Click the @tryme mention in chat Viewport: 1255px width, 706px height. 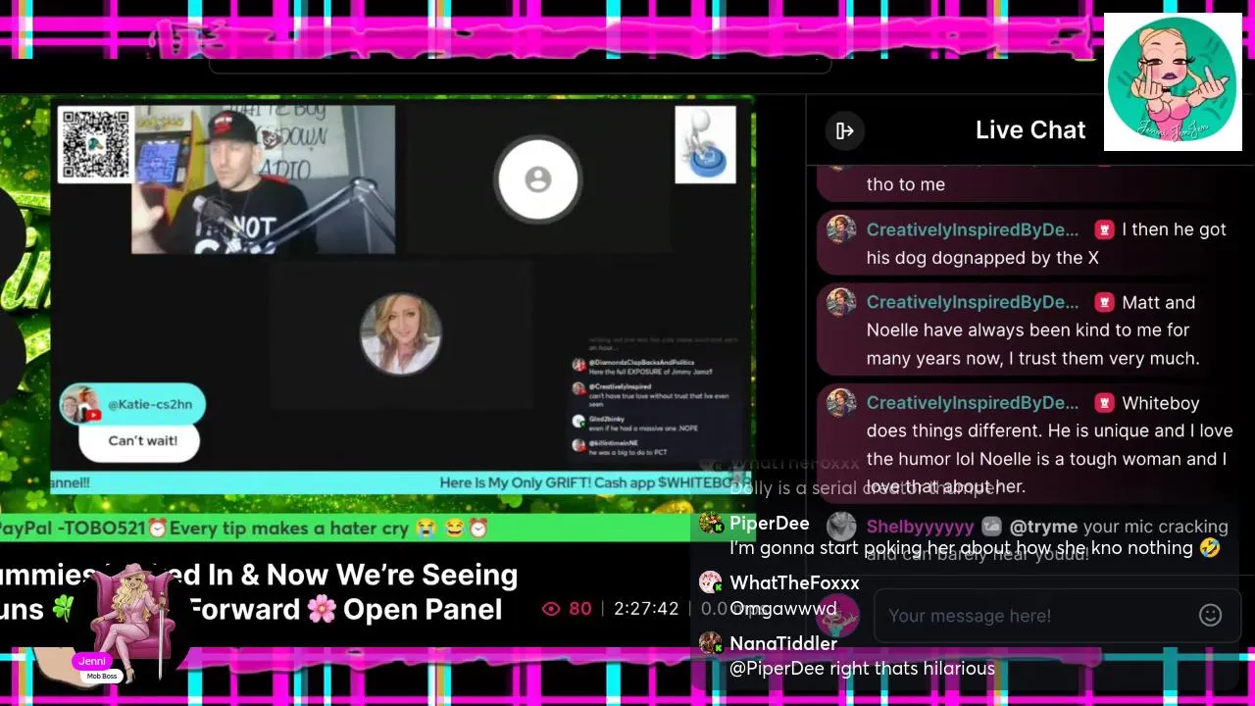(1043, 527)
